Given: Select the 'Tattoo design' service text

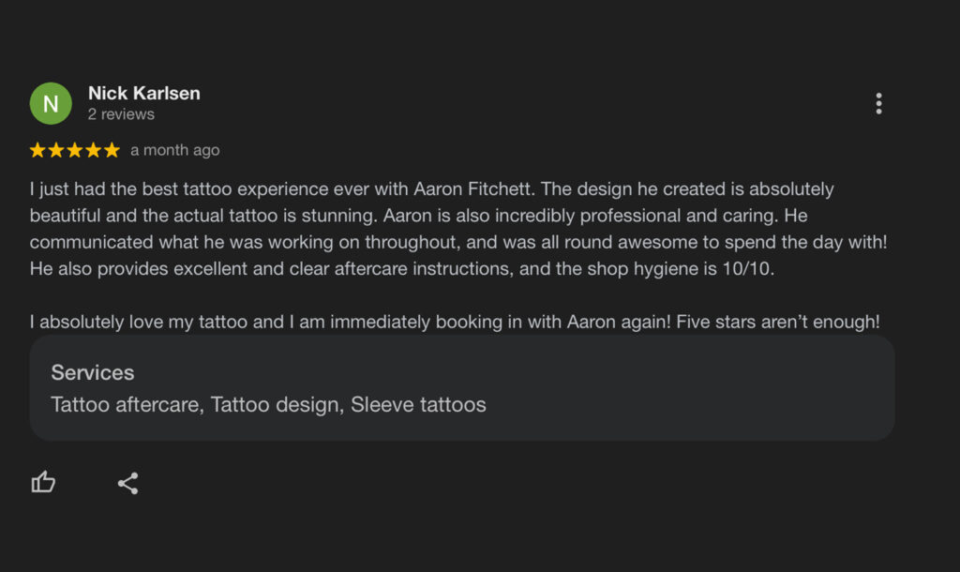Looking at the screenshot, I should pyautogui.click(x=276, y=404).
